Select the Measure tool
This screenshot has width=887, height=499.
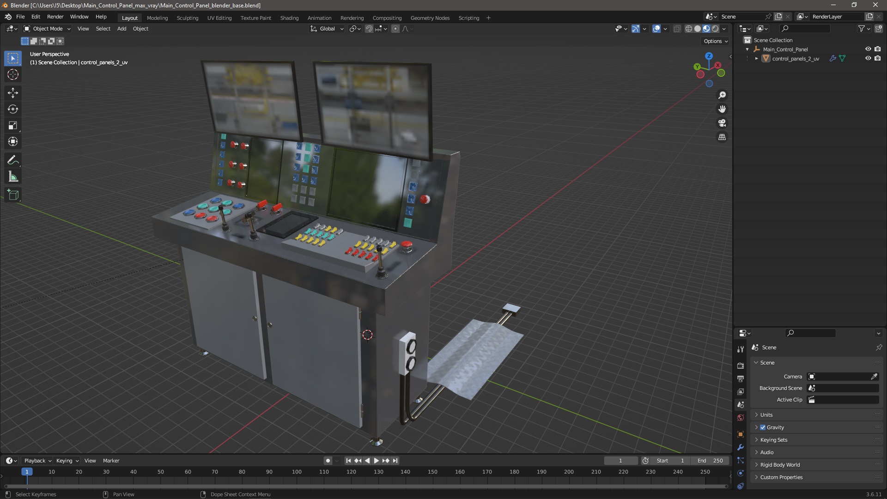click(12, 177)
